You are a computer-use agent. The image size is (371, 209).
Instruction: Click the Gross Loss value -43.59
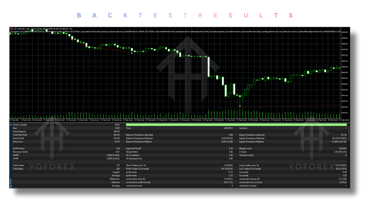[x=117, y=142]
